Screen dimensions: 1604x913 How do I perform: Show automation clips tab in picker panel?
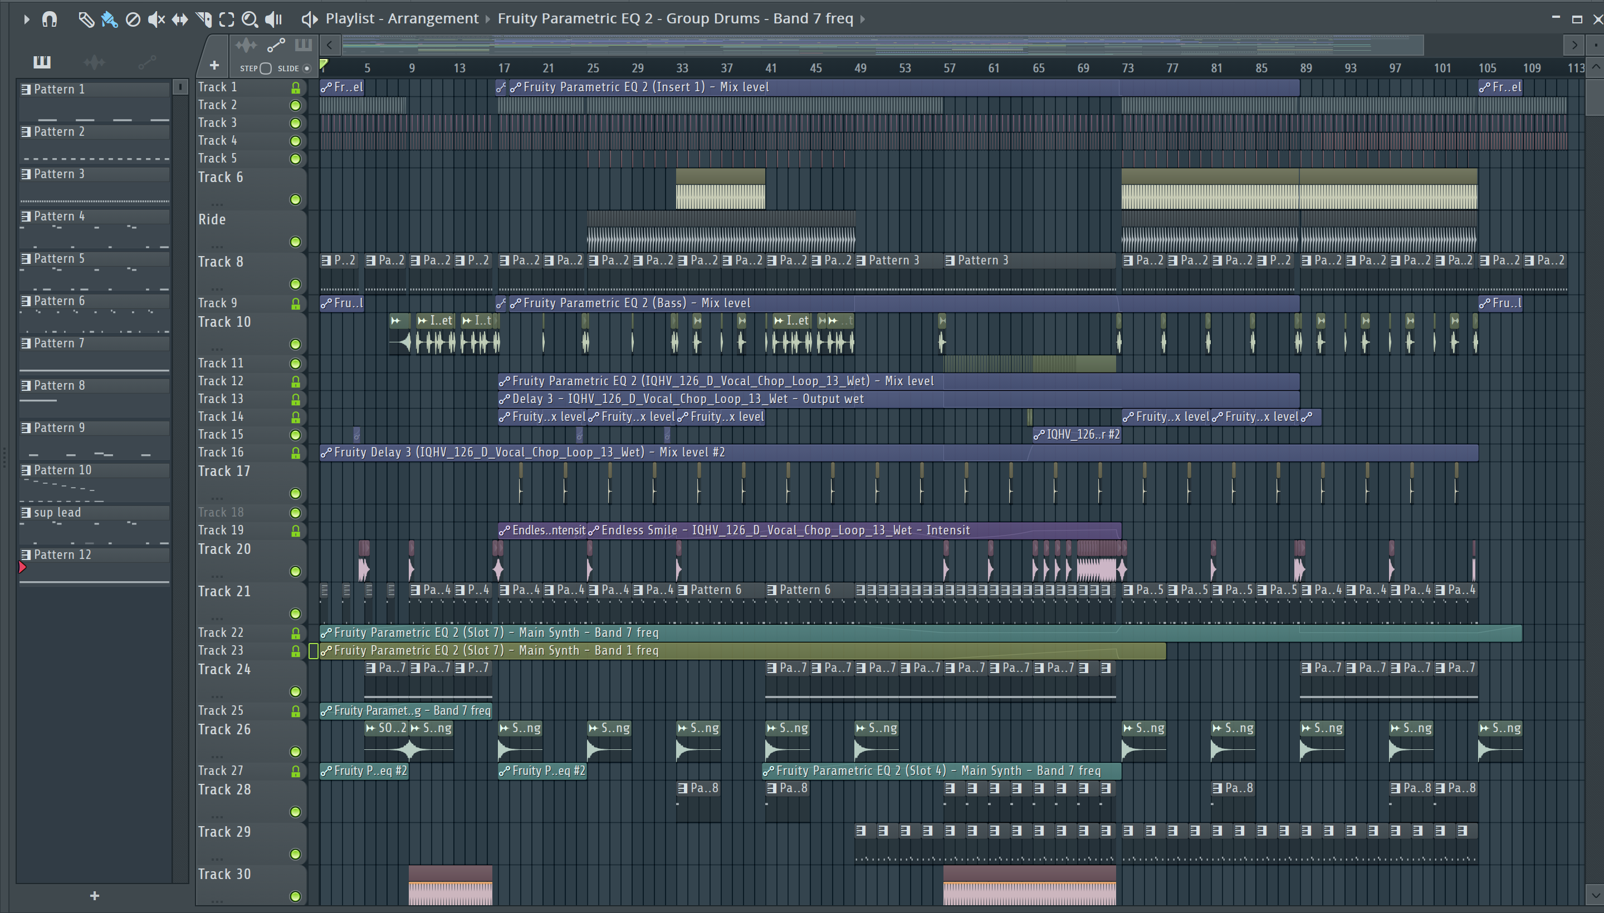tap(147, 61)
